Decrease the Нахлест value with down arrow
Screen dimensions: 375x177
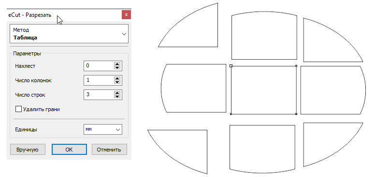click(x=117, y=67)
